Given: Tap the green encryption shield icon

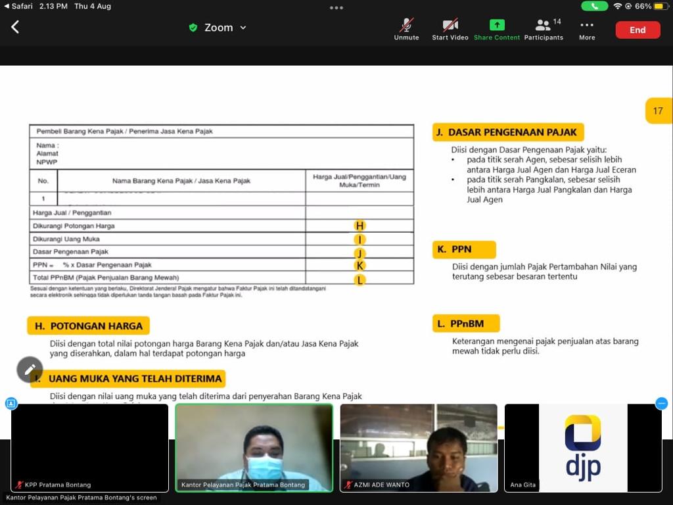Looking at the screenshot, I should pos(193,28).
